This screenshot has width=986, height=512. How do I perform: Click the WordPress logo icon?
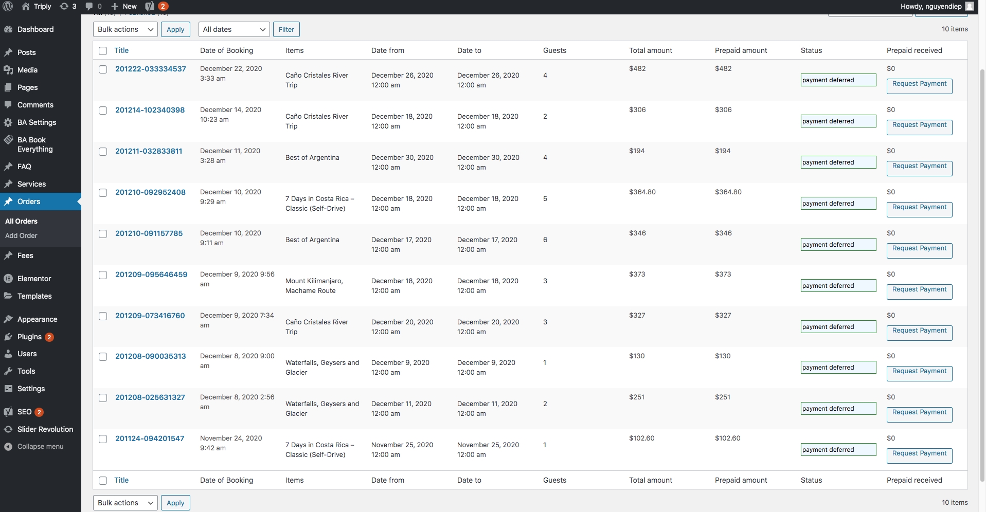pos(8,6)
